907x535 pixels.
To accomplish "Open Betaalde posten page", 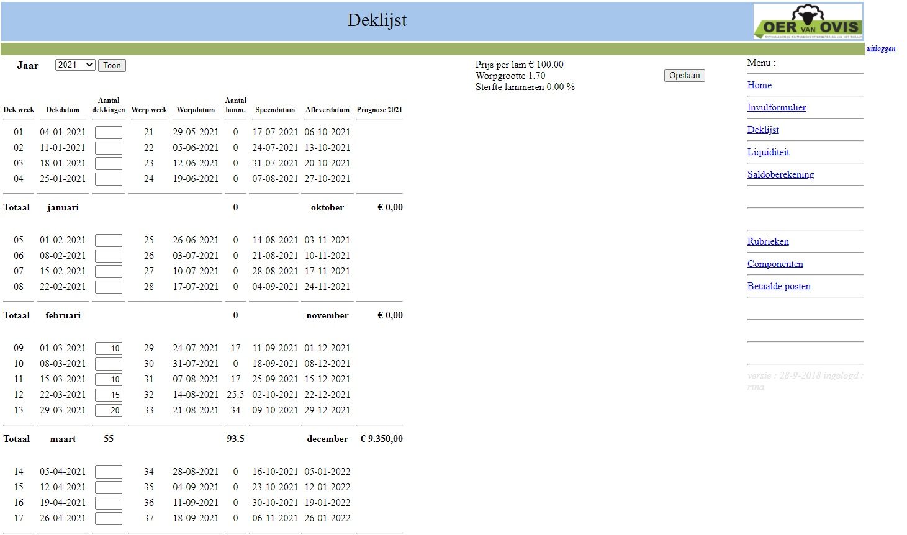I will click(778, 286).
